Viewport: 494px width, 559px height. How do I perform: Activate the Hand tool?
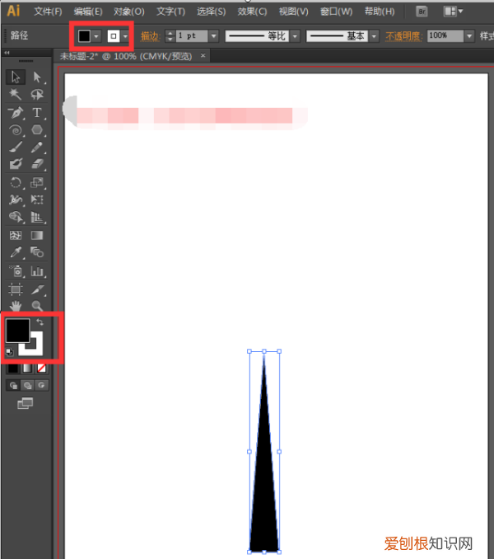click(15, 306)
